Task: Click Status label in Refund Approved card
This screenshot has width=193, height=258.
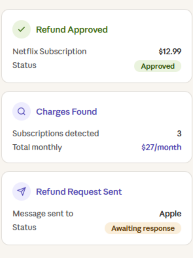Action: [24, 65]
